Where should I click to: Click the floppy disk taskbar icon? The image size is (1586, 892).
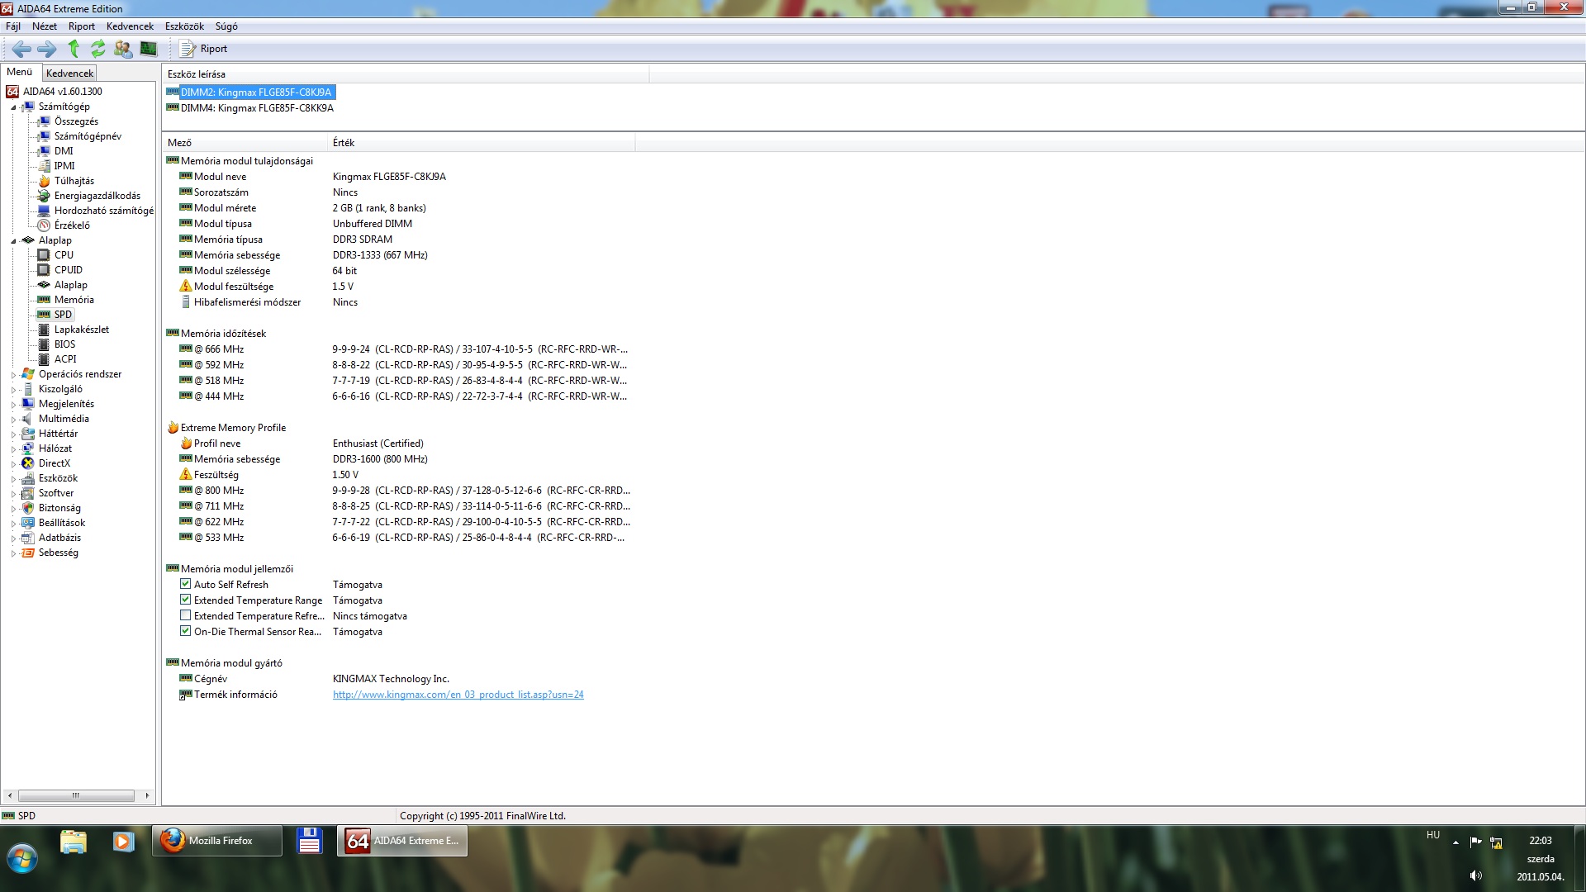(310, 841)
